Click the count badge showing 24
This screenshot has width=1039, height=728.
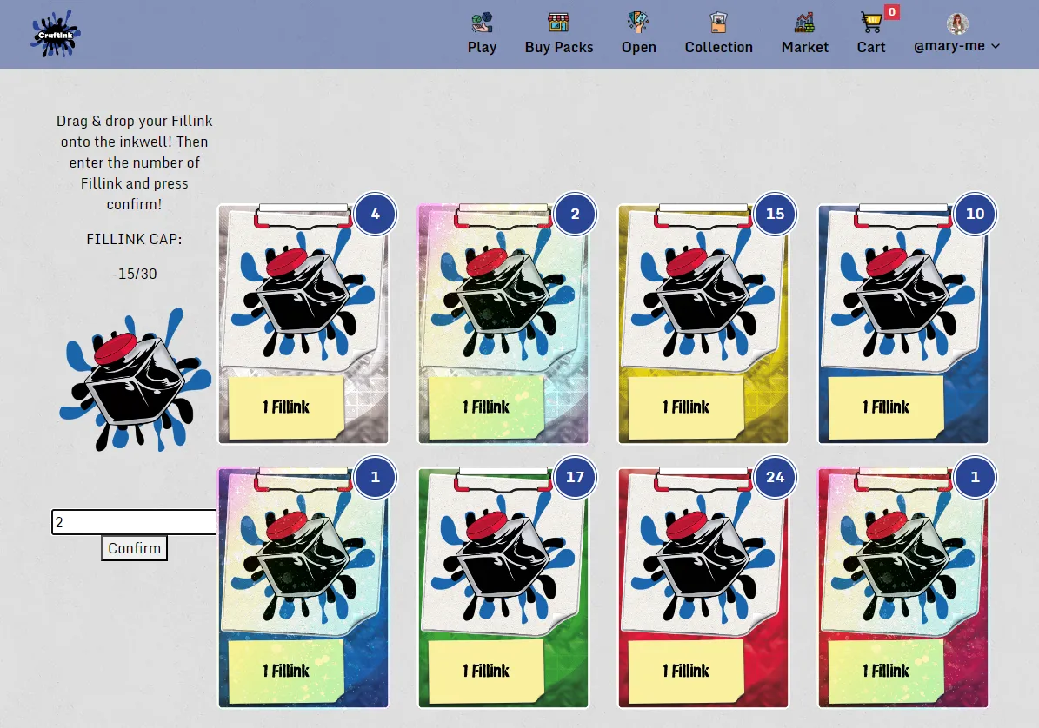pyautogui.click(x=776, y=477)
